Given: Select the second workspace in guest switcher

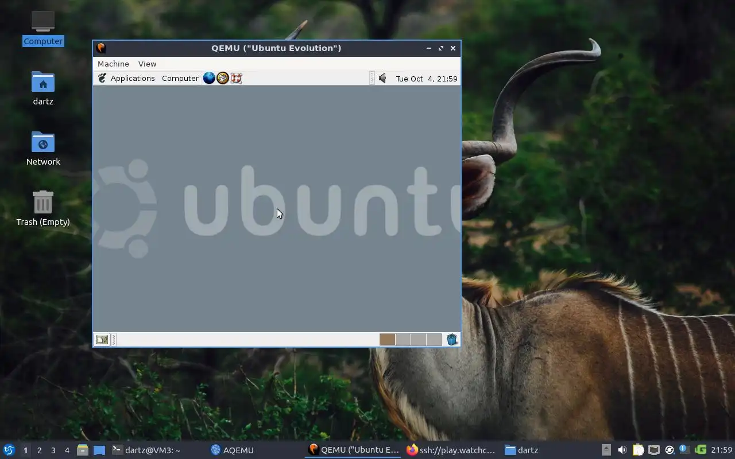Looking at the screenshot, I should [x=403, y=340].
